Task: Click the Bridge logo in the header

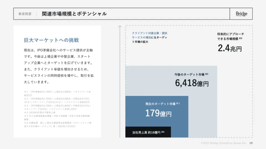Action: tap(241, 14)
